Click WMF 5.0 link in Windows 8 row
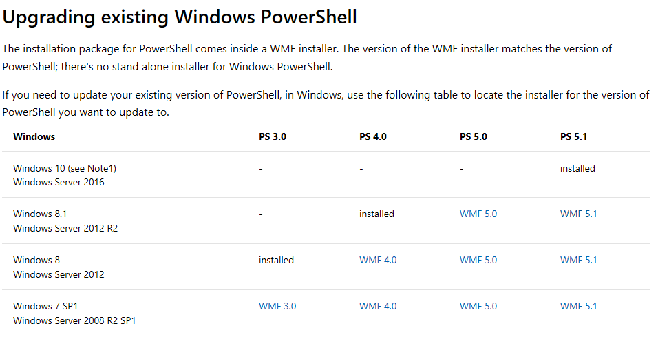 pos(478,260)
